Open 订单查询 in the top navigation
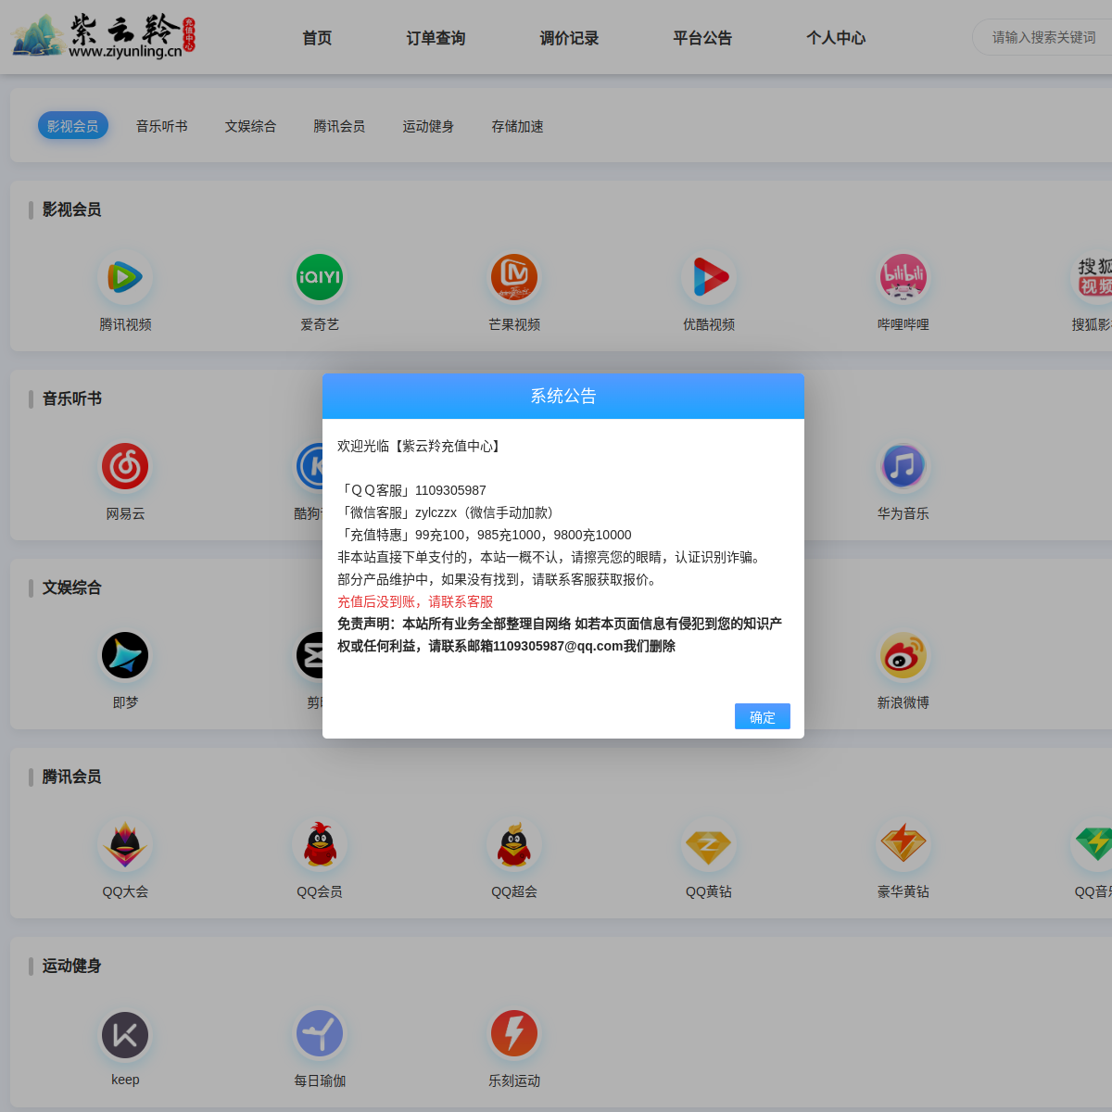The width and height of the screenshot is (1112, 1112). [x=436, y=38]
